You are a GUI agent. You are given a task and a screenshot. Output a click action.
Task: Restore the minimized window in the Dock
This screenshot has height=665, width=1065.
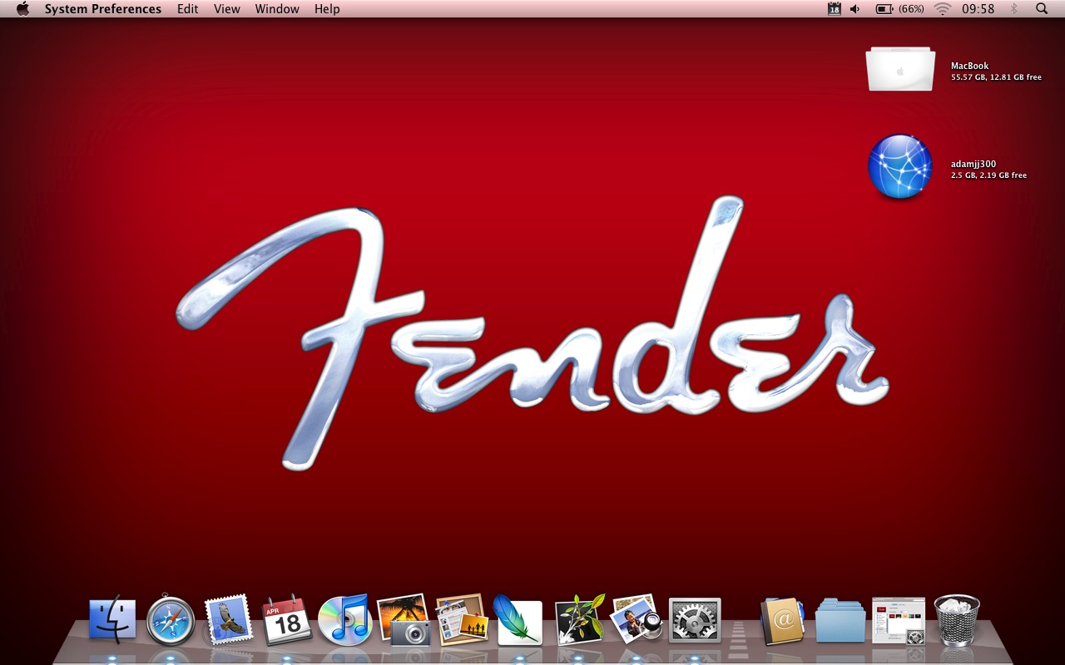click(x=899, y=621)
